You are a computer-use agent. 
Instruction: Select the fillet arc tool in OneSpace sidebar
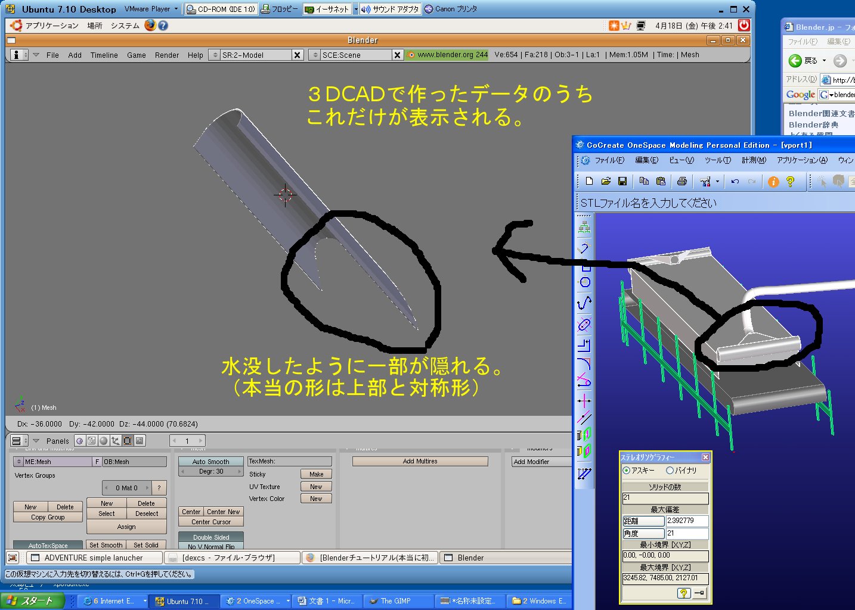(x=584, y=363)
